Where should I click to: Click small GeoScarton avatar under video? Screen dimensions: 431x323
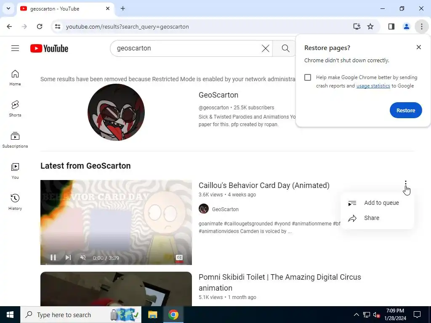click(x=204, y=209)
